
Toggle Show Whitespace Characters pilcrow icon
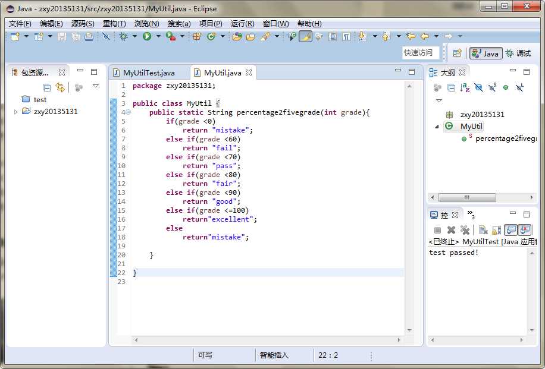346,36
